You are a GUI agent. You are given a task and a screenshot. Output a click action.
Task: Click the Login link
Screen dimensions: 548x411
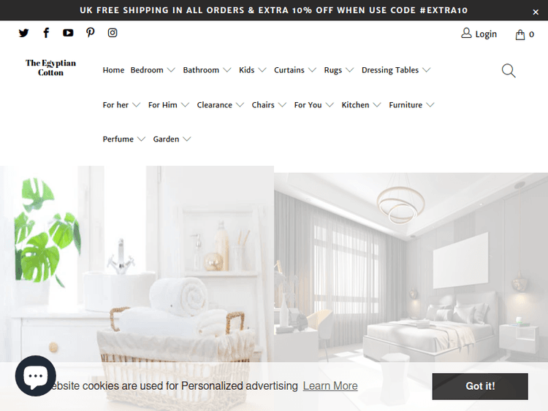(x=479, y=34)
